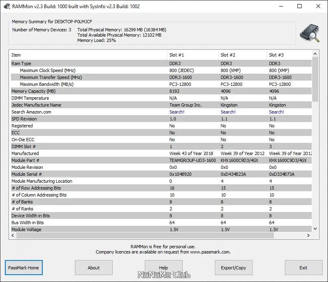
Task: Click the horizontal scrollbar right arrow
Action: (x=308, y=235)
